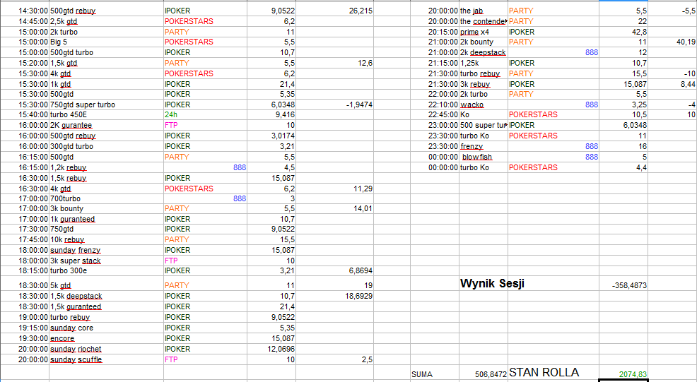Image resolution: width=697 pixels, height=382 pixels.
Task: Select the result value '14,01'
Action: pos(335,208)
